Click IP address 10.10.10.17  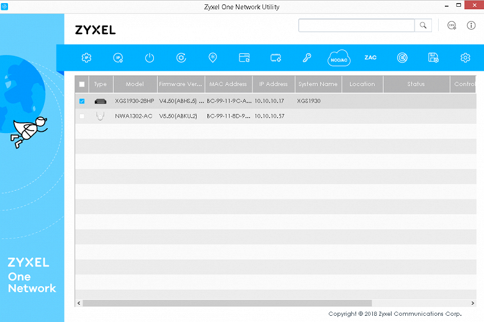269,101
